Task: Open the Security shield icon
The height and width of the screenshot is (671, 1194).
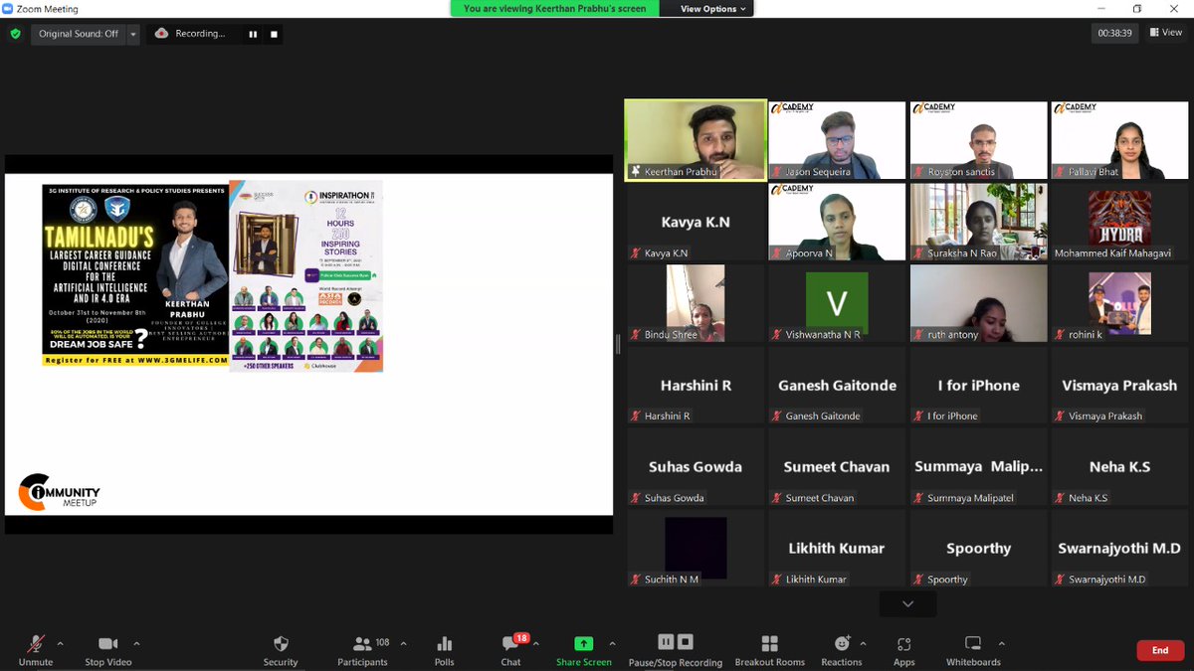Action: [x=281, y=644]
